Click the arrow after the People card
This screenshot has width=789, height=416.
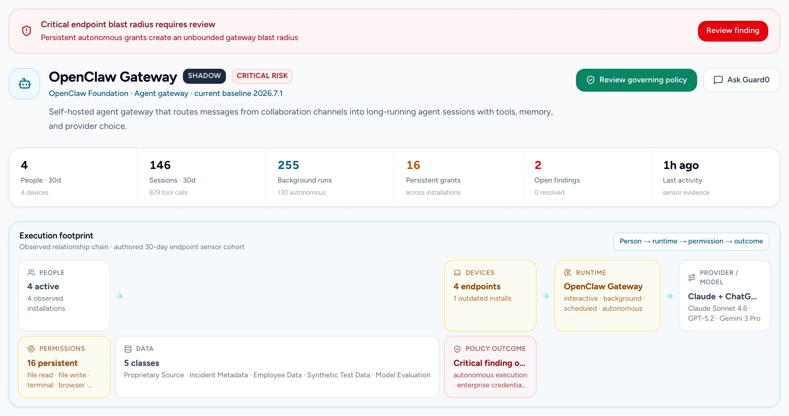coord(119,296)
